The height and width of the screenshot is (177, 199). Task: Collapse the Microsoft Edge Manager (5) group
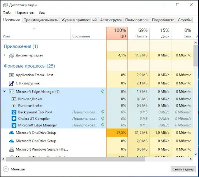(x=4, y=91)
